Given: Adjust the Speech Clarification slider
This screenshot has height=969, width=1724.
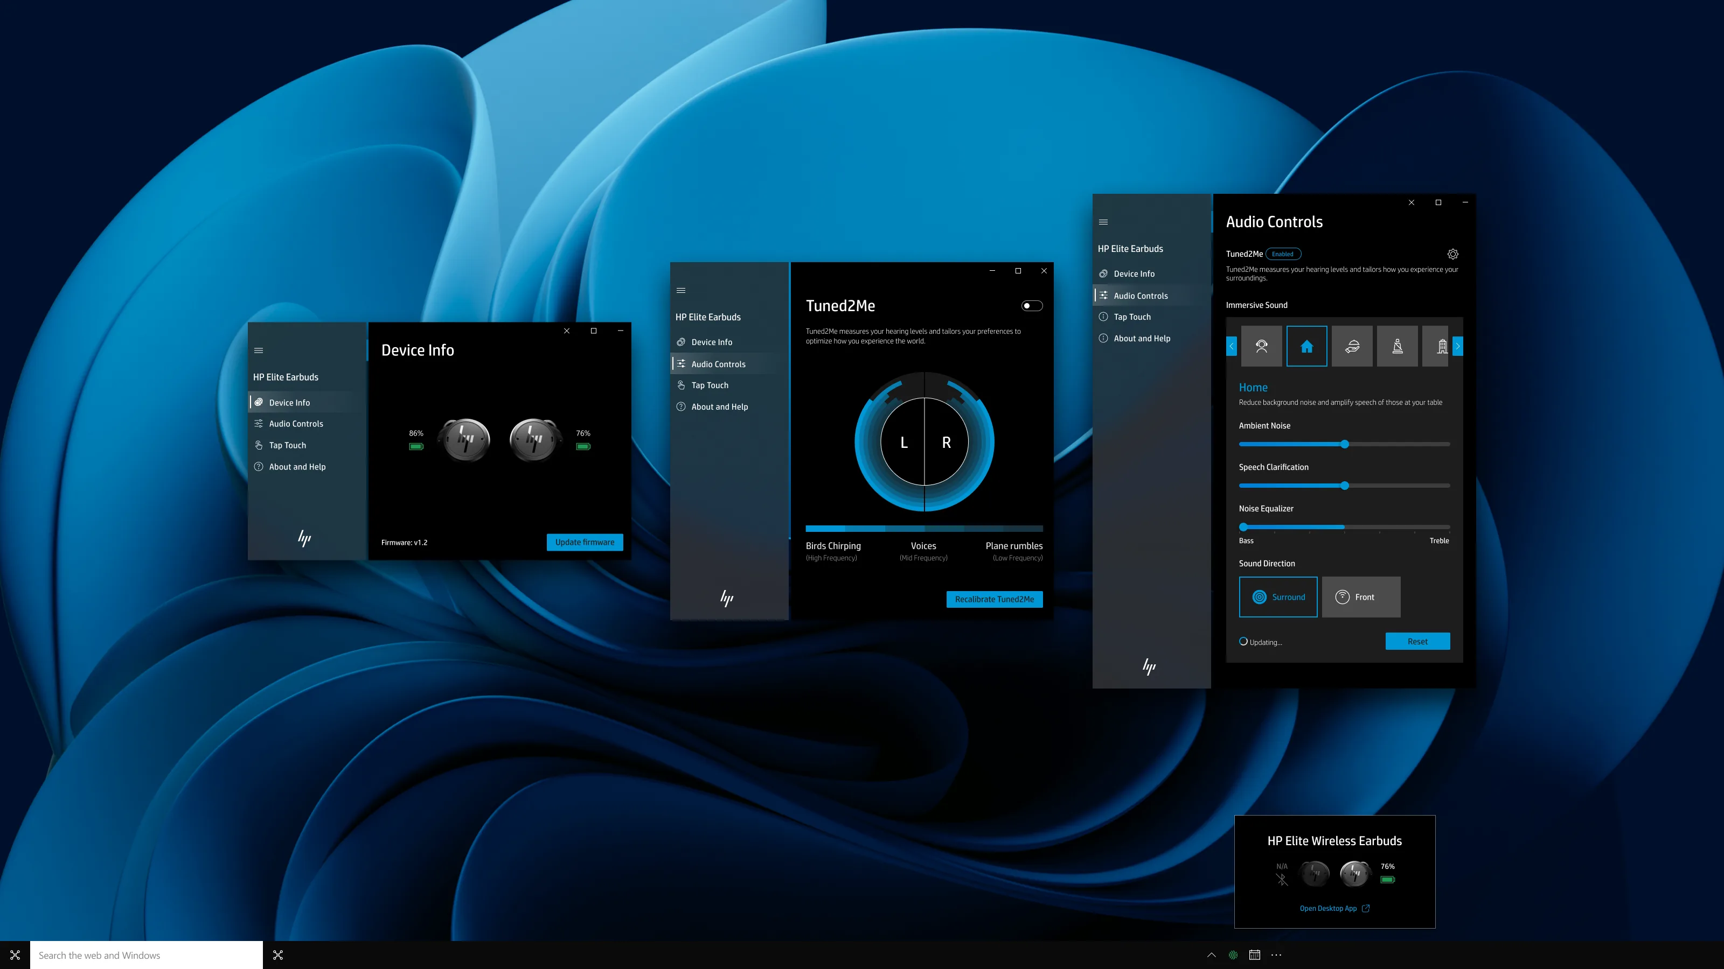Looking at the screenshot, I should pyautogui.click(x=1344, y=486).
